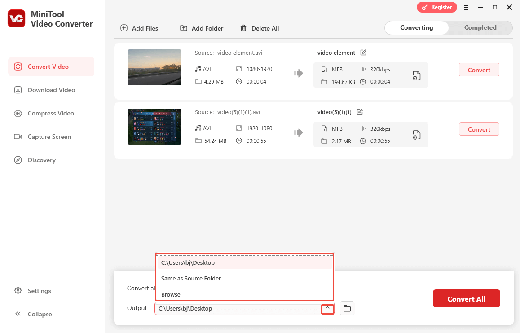Click the MiniTool Video Converter logo icon

click(16, 18)
